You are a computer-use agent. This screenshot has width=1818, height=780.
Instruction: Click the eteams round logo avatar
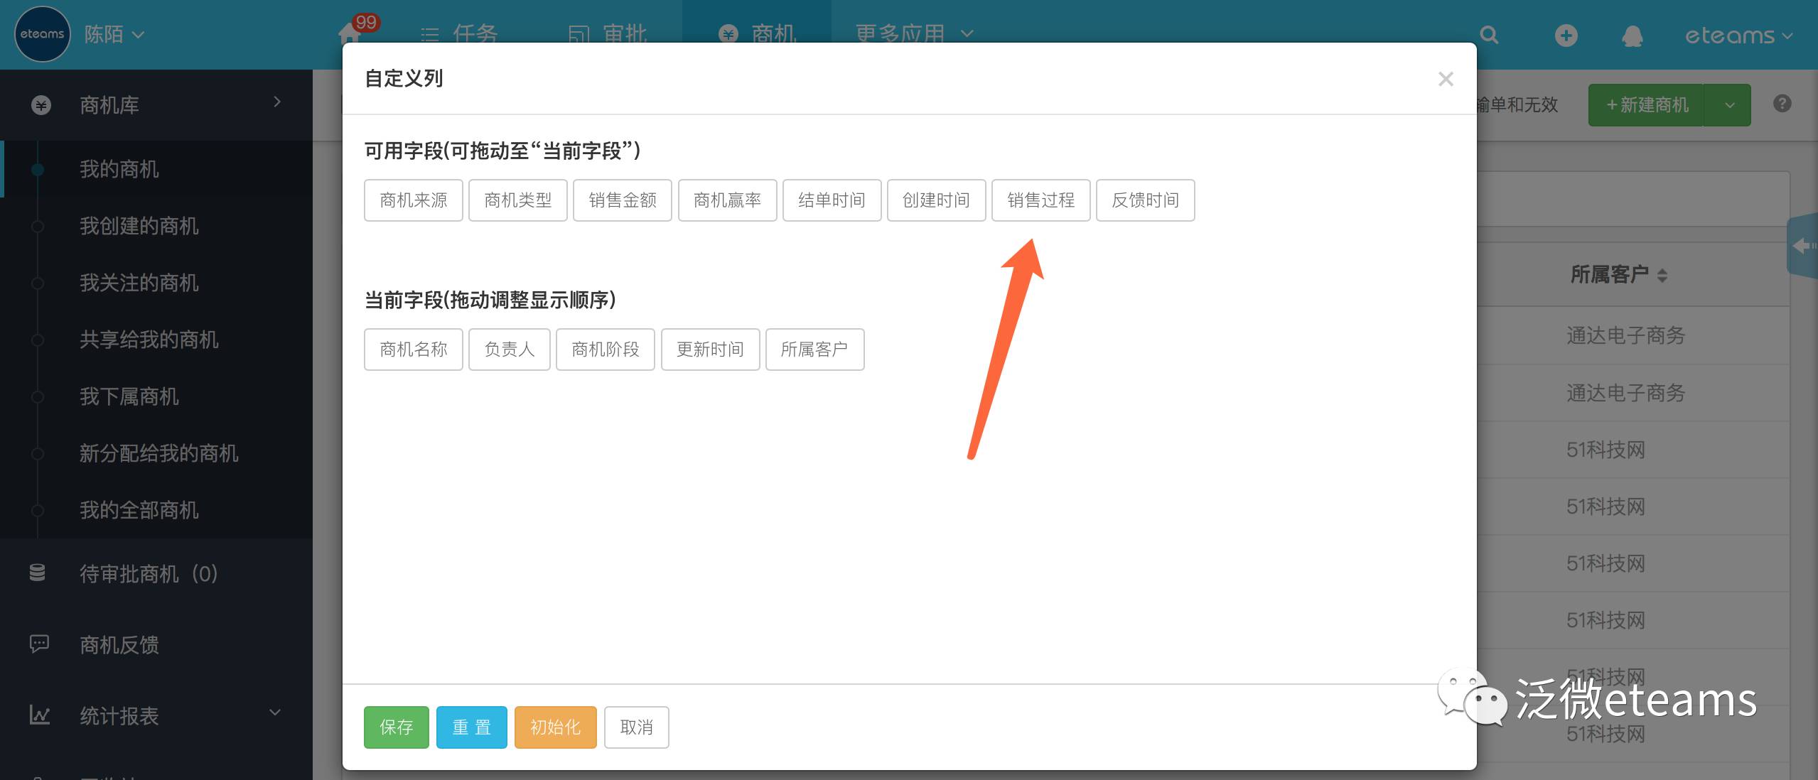[42, 34]
